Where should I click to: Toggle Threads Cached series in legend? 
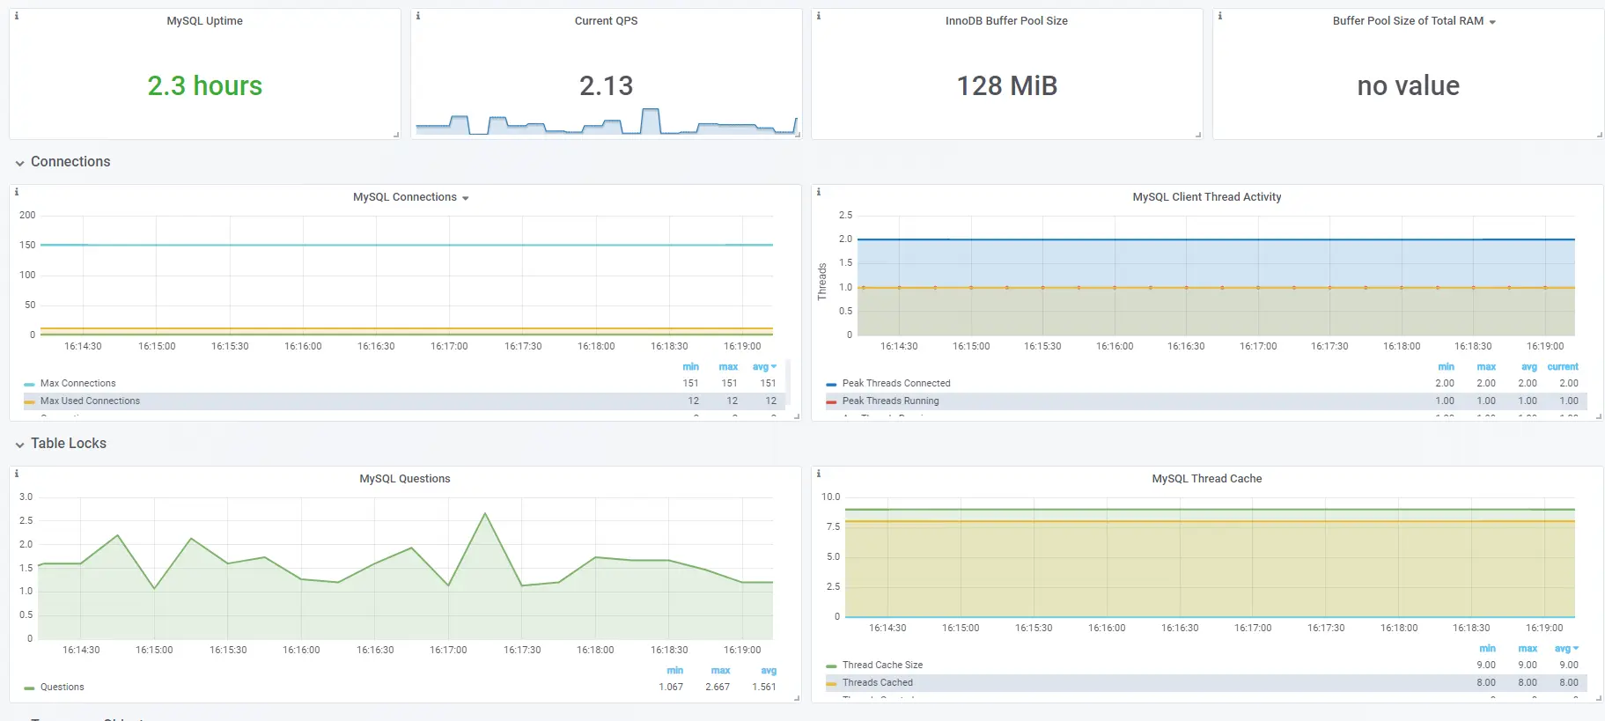(877, 683)
